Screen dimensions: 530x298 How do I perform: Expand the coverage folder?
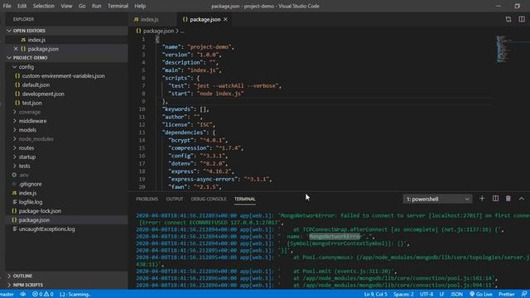tap(30, 112)
